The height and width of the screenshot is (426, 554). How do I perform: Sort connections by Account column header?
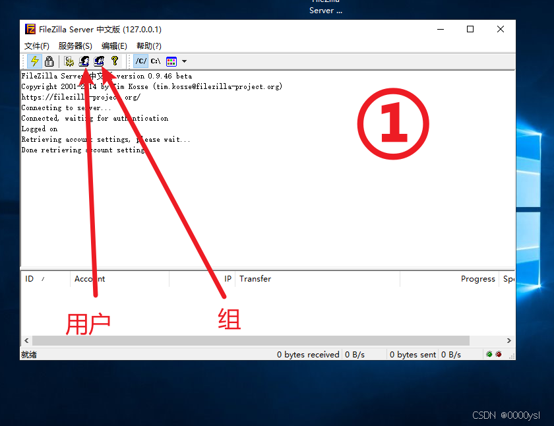point(120,279)
